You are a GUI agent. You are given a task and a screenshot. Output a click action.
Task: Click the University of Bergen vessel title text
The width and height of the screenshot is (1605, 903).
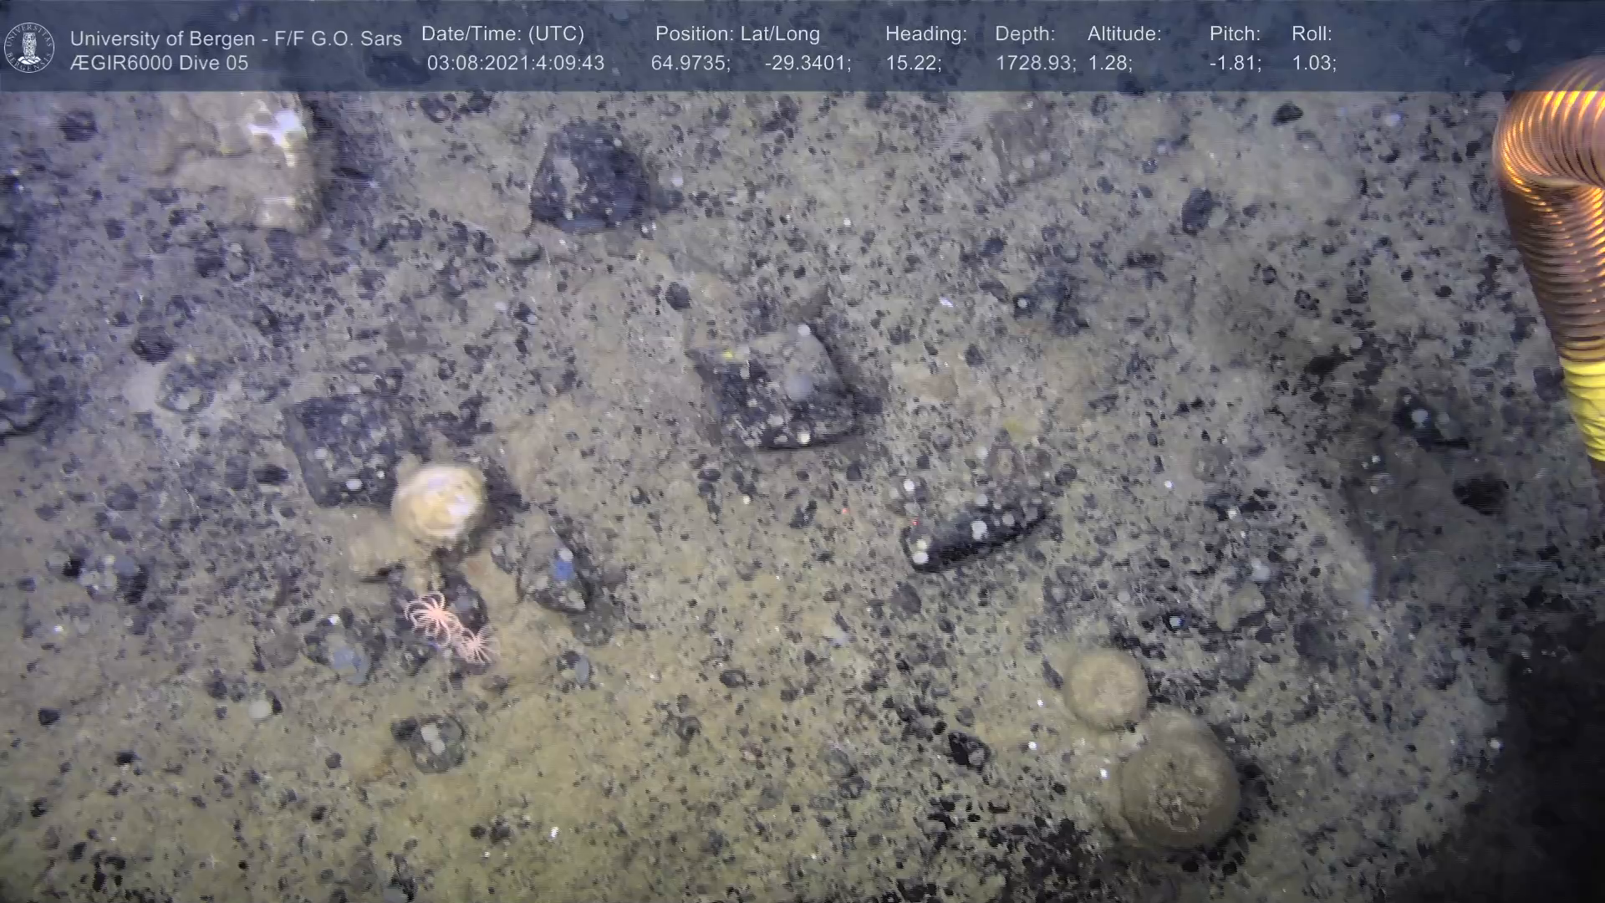(x=236, y=38)
